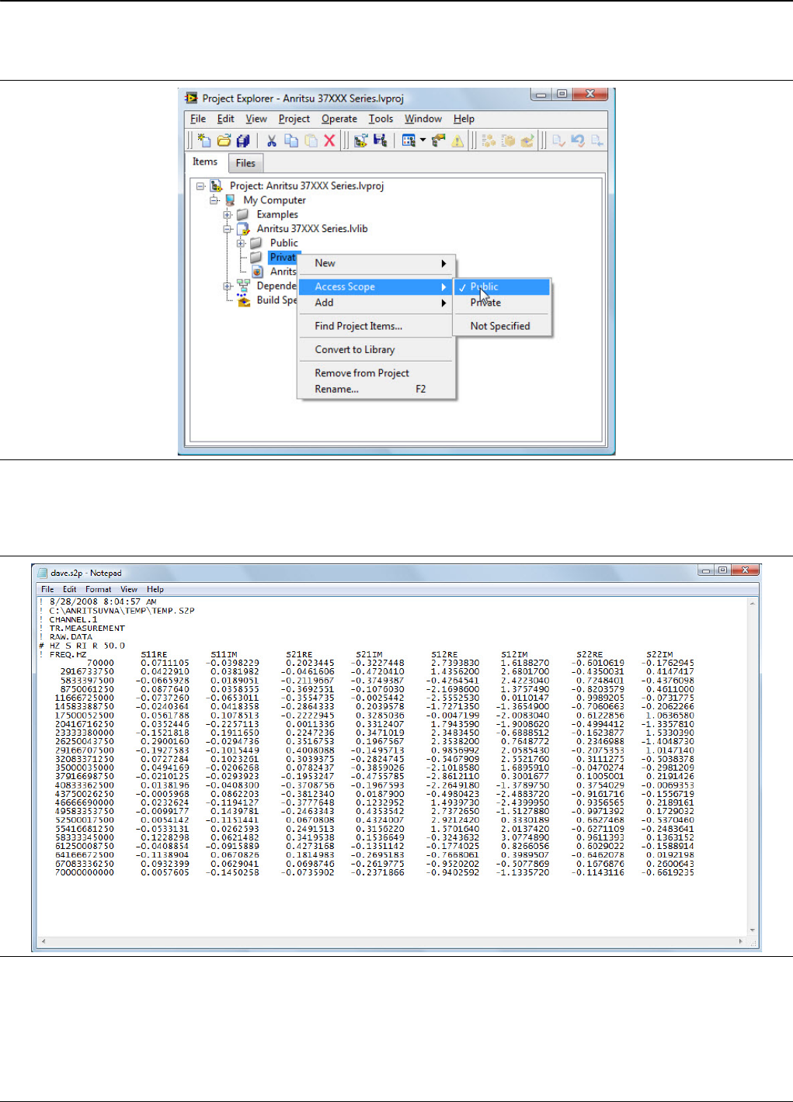This screenshot has height=1102, width=793.
Task: Click the Build All toolbar icon
Action: tap(489, 140)
